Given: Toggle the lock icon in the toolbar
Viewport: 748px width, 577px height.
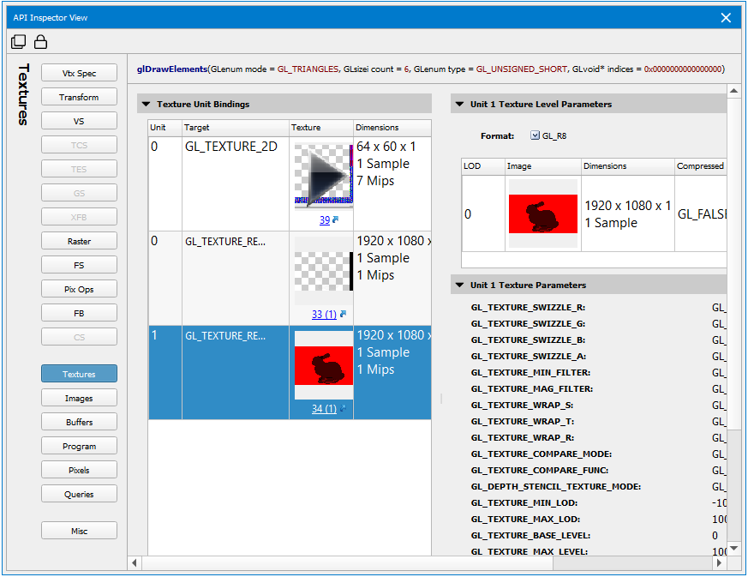Looking at the screenshot, I should pyautogui.click(x=40, y=42).
